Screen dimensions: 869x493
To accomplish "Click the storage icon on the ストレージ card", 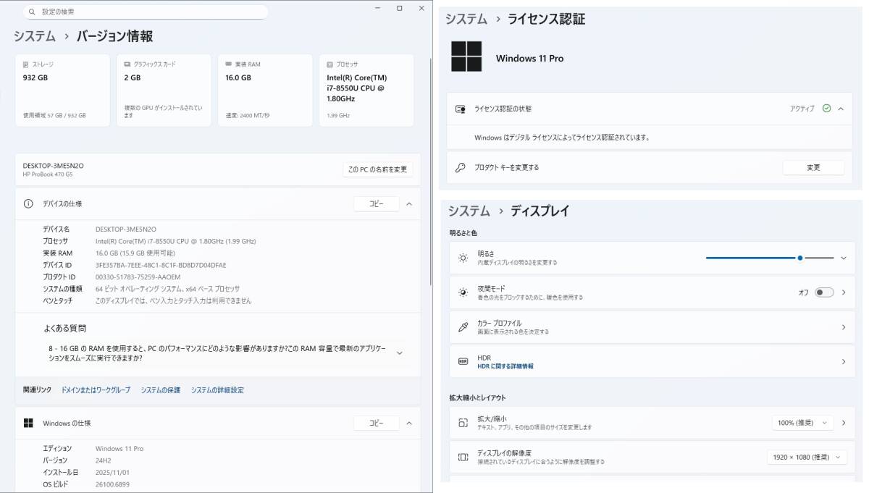I will tap(26, 64).
